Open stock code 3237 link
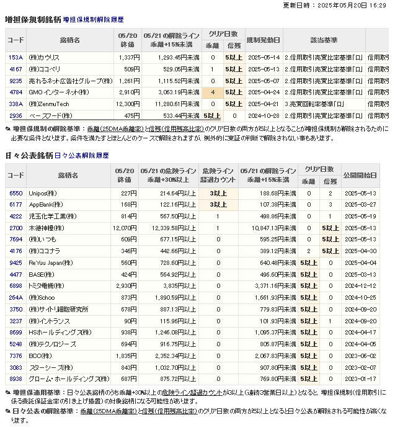Image resolution: width=395 pixels, height=430 pixels. (16, 321)
